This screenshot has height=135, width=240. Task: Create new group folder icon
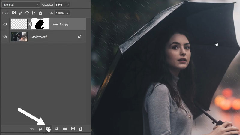(65, 129)
